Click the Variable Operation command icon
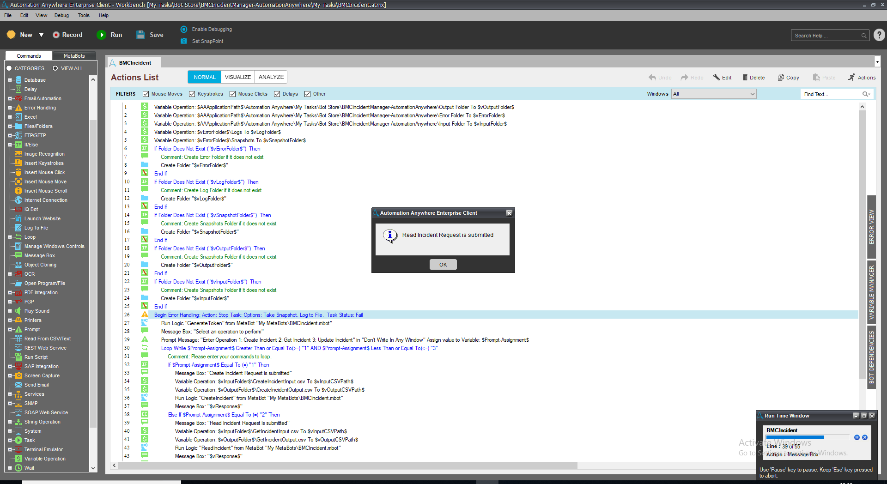Viewport: 887px width, 484px height. [18, 459]
